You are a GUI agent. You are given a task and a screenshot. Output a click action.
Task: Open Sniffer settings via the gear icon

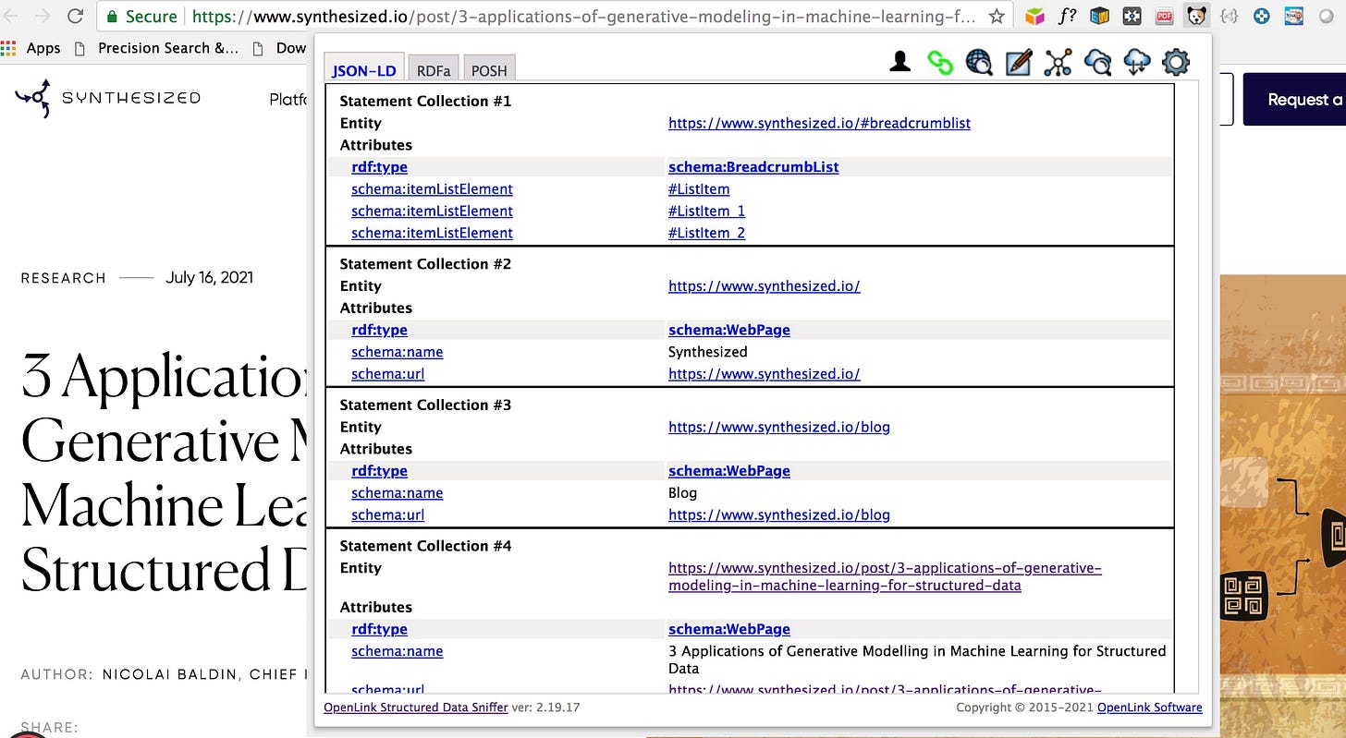click(1176, 62)
